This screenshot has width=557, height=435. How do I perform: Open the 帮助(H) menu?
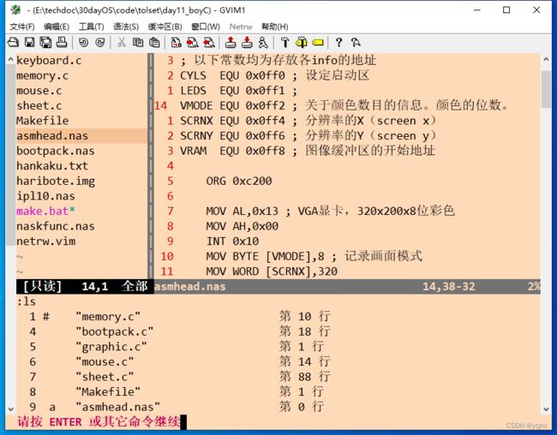tap(275, 27)
